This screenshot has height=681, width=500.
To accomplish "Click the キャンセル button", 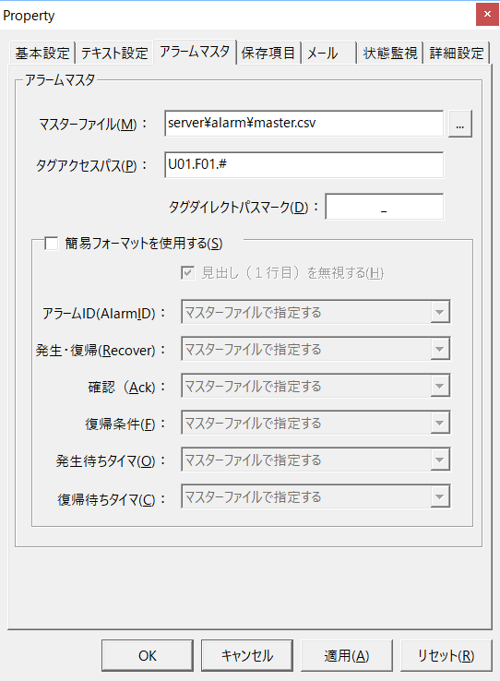I will [x=247, y=655].
